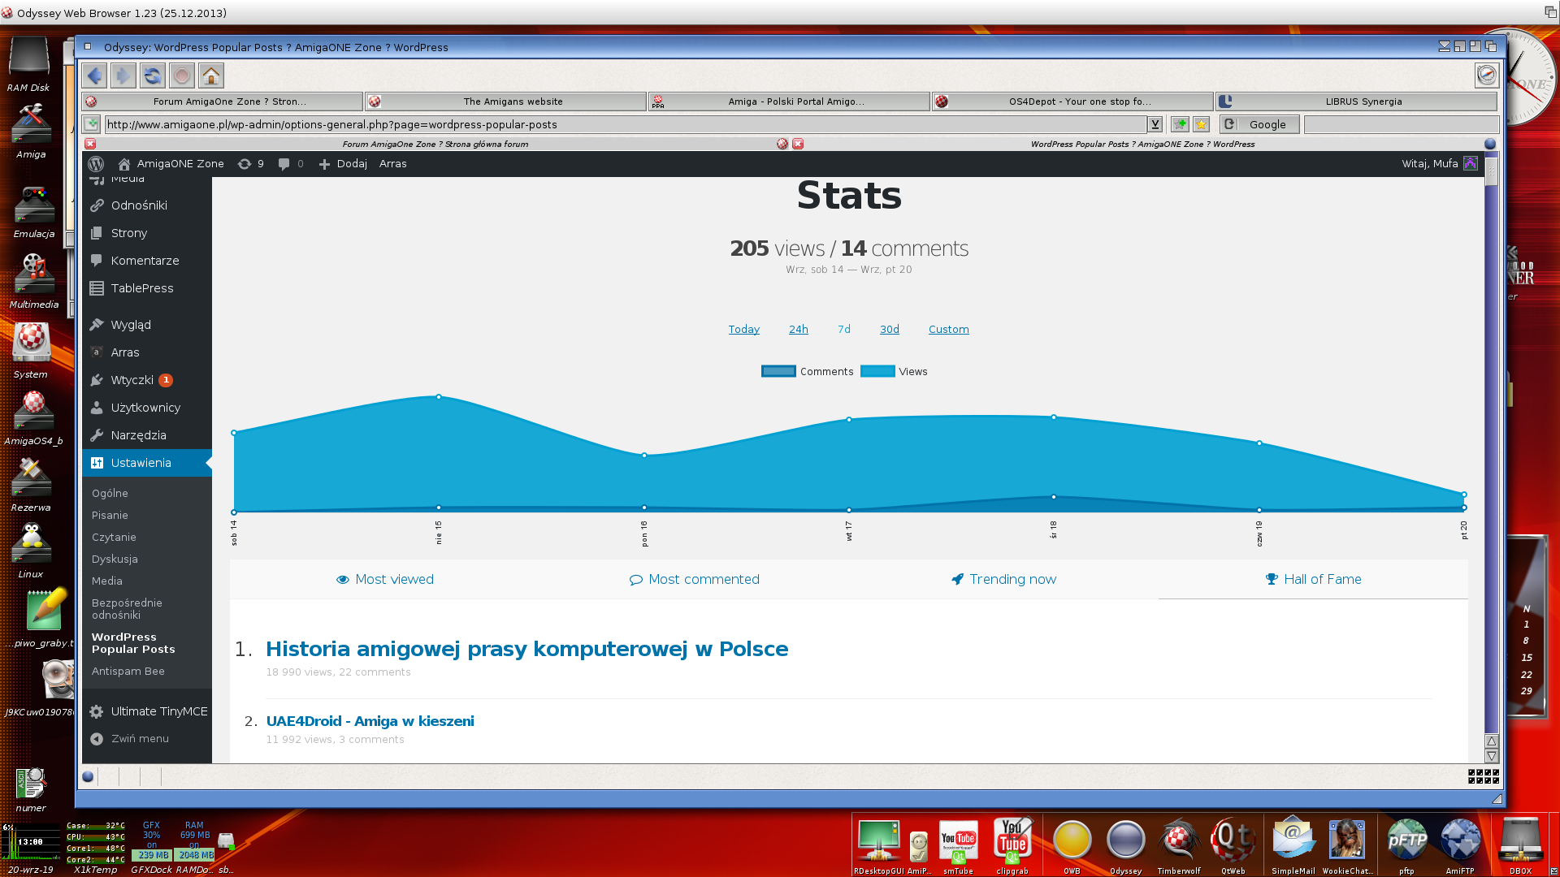Select the Most viewed tab

[x=385, y=580]
